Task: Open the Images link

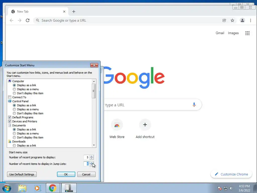Action: click(x=233, y=33)
